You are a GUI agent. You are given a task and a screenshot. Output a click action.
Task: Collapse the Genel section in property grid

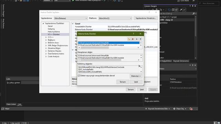[x=73, y=24]
